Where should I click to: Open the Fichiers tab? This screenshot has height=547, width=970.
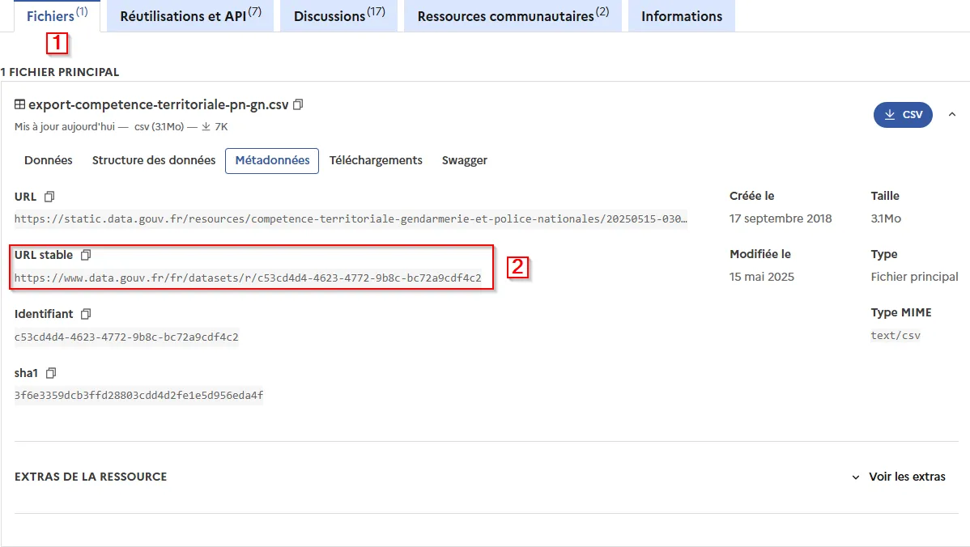point(57,15)
